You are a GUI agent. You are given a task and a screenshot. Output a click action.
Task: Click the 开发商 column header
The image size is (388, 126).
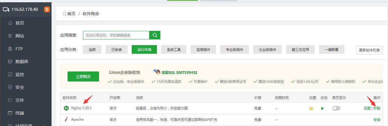tap(115, 98)
